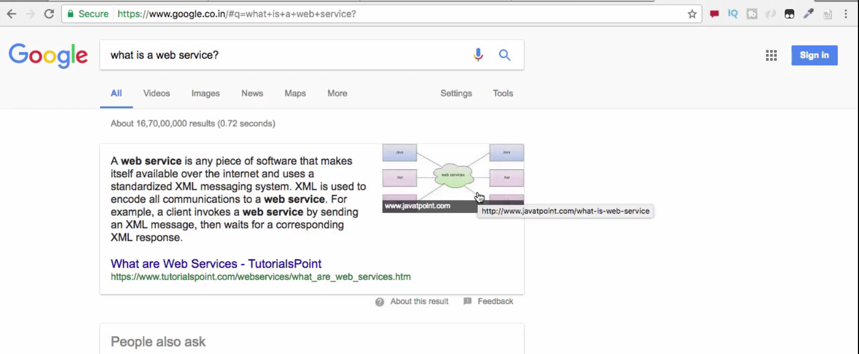
Task: Click the browser forward arrow
Action: [30, 14]
